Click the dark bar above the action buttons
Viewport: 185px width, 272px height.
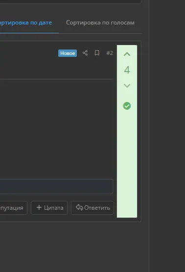click(56, 186)
